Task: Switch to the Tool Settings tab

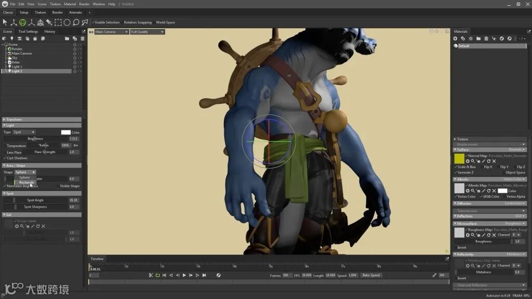Action: pos(28,32)
